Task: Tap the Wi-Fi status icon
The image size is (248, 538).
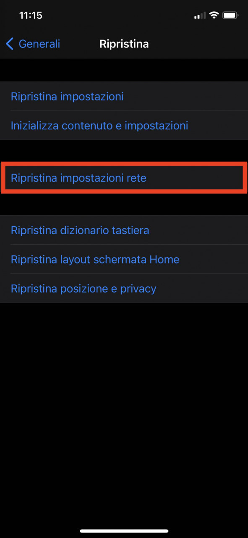Action: coord(214,16)
